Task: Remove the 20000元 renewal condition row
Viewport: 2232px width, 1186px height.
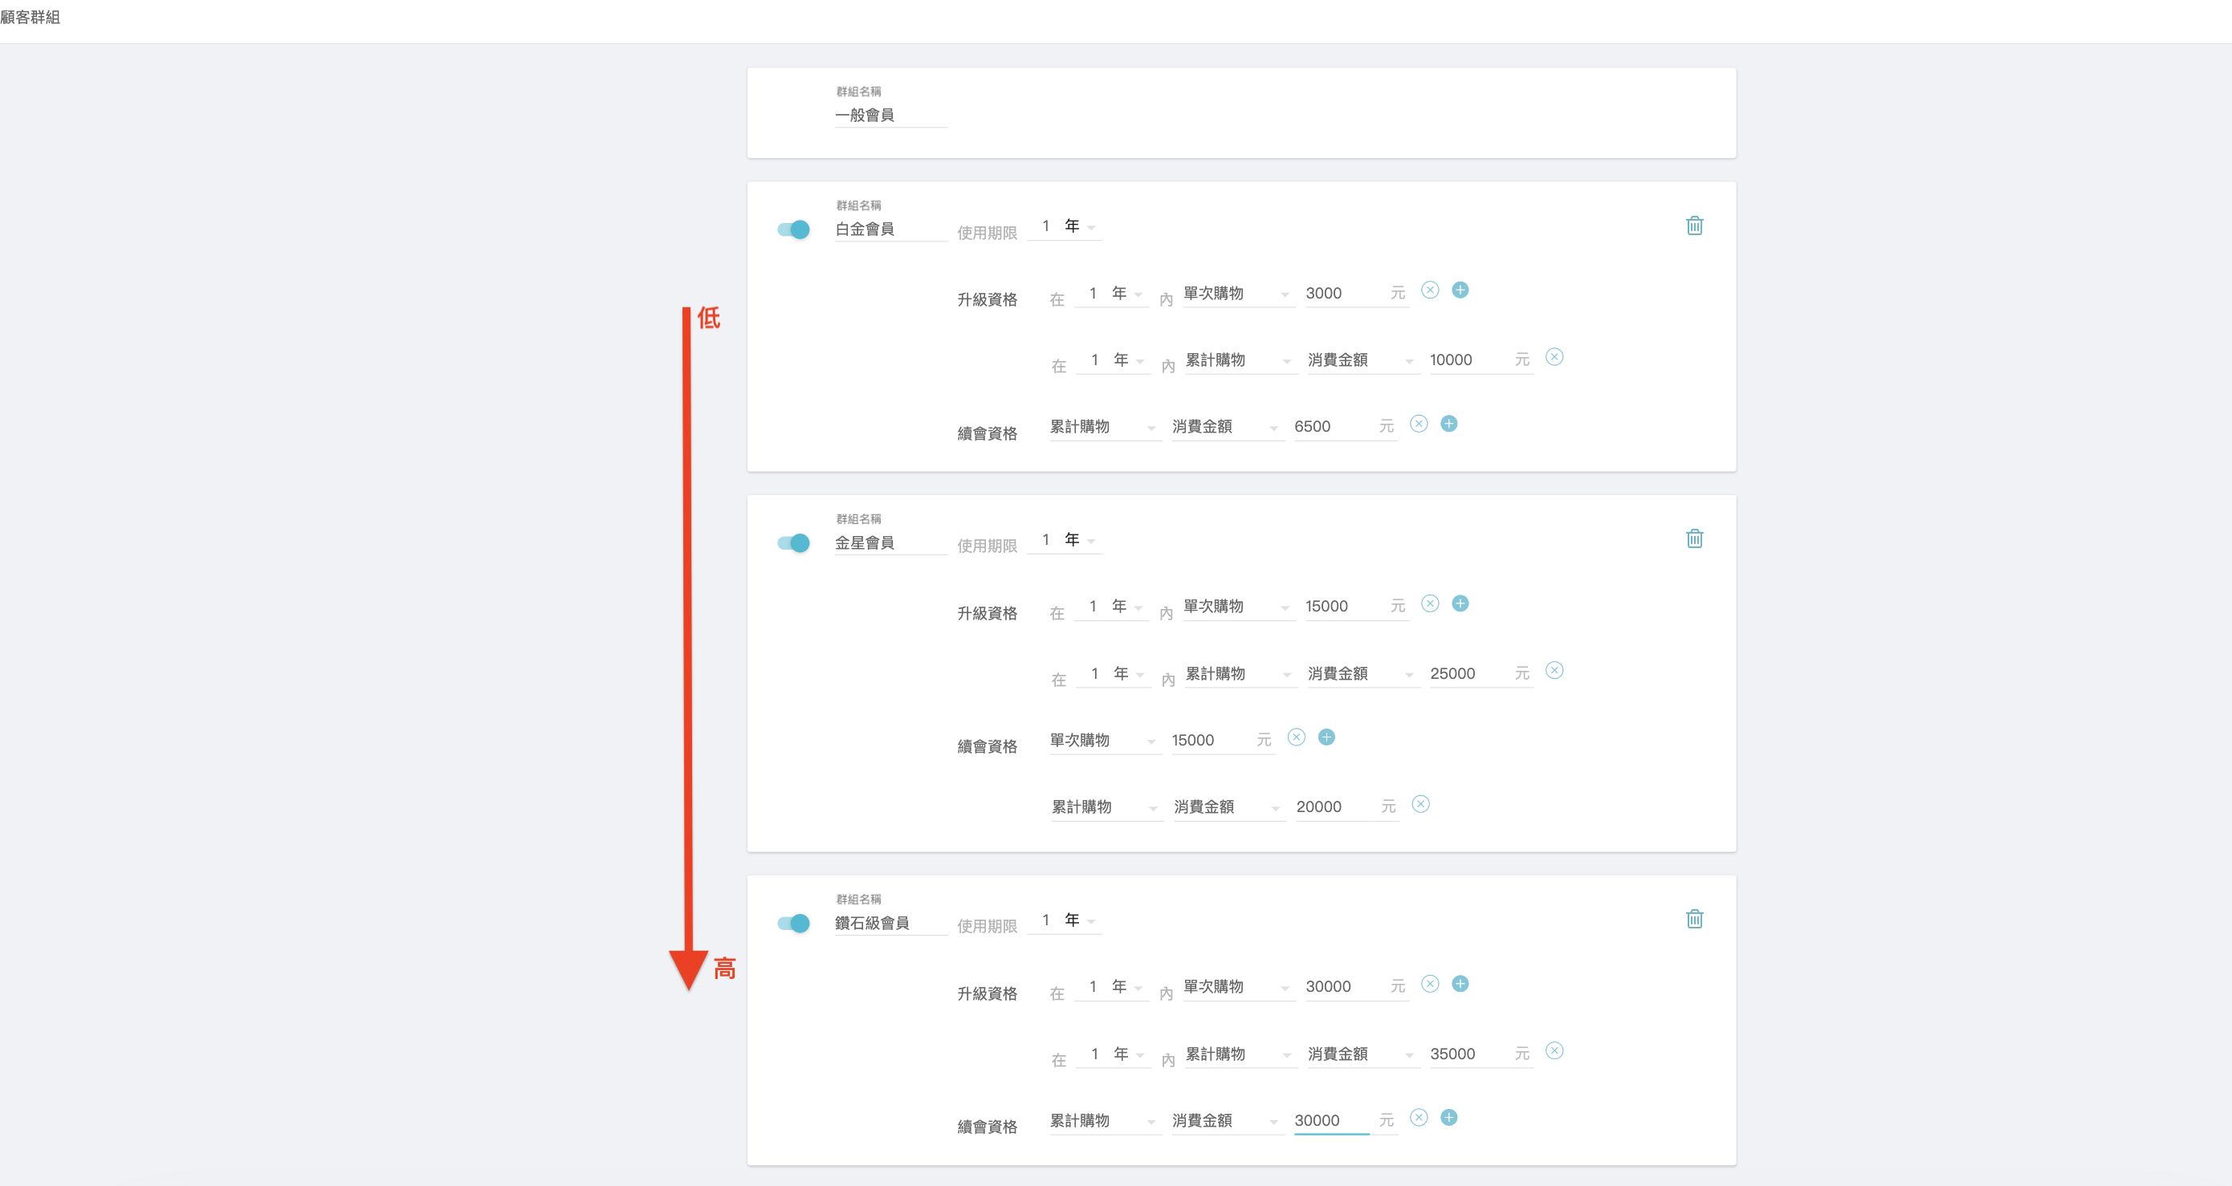Action: point(1420,804)
